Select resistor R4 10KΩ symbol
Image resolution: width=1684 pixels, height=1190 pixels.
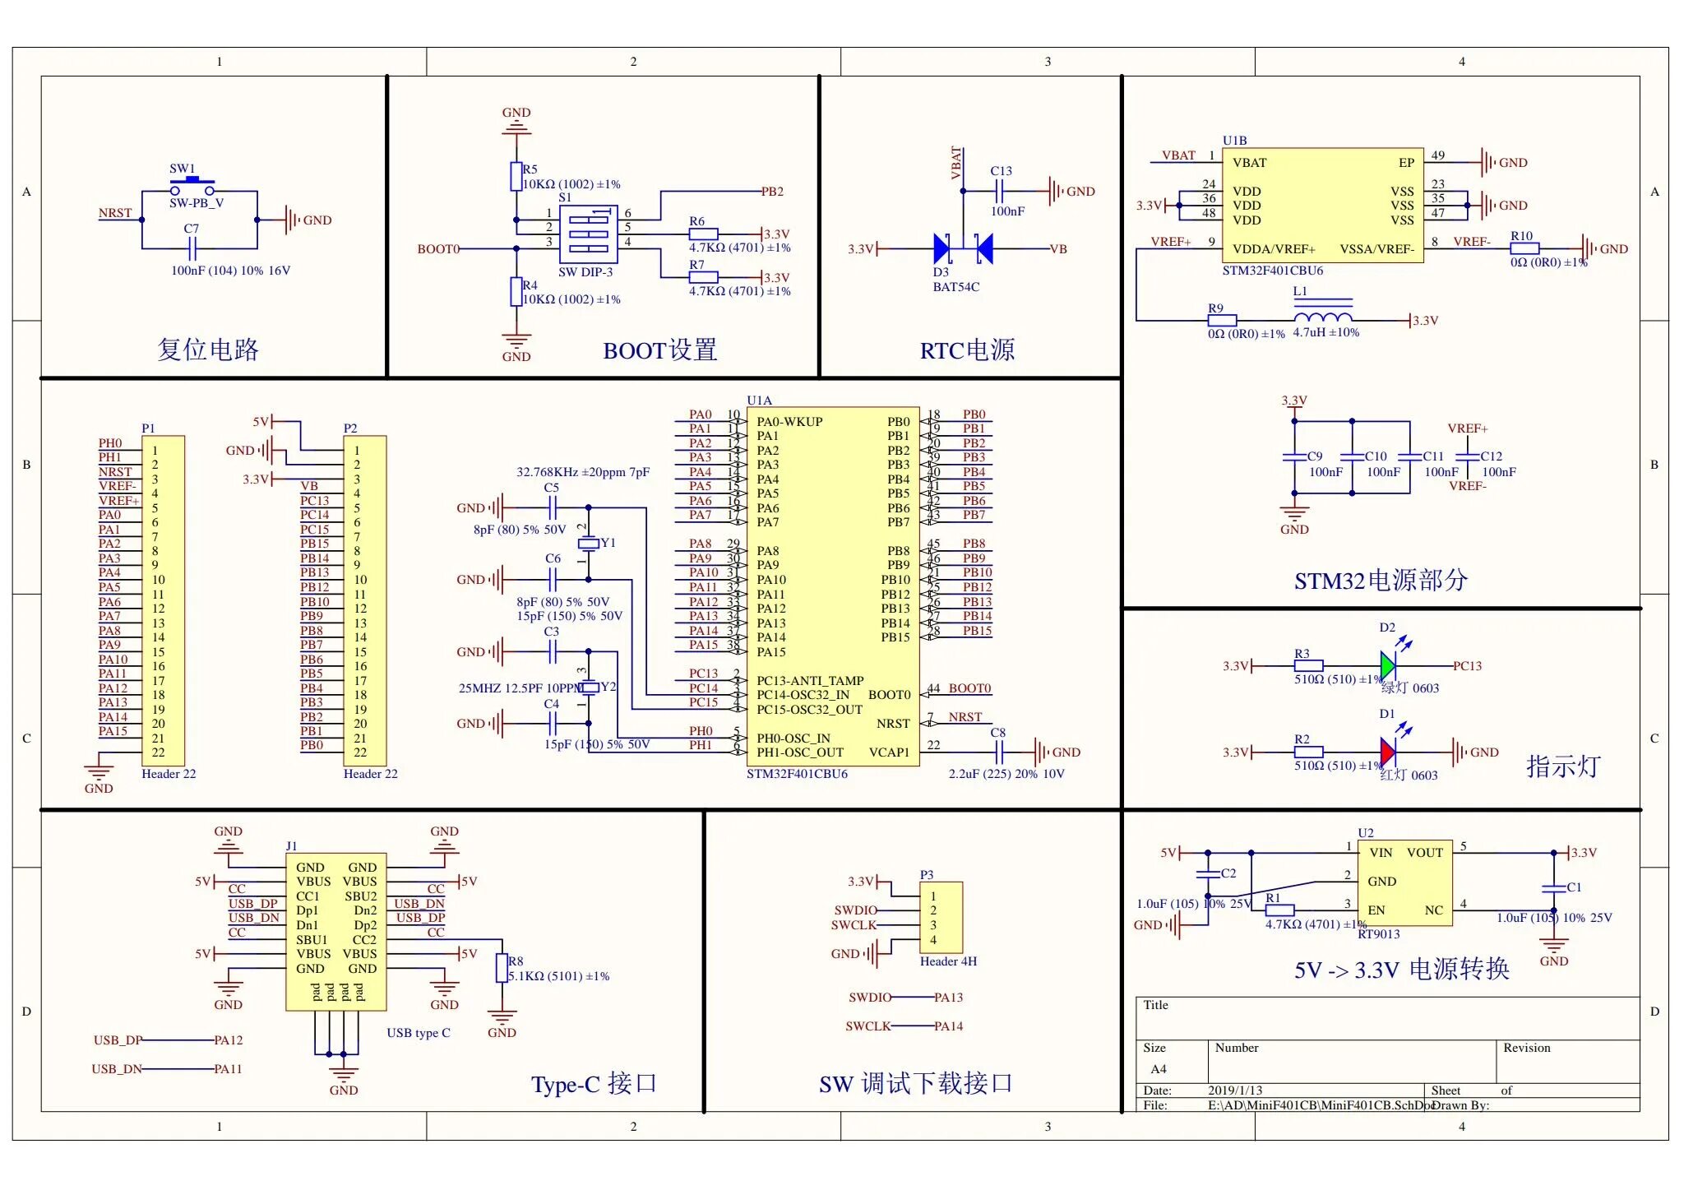516,291
